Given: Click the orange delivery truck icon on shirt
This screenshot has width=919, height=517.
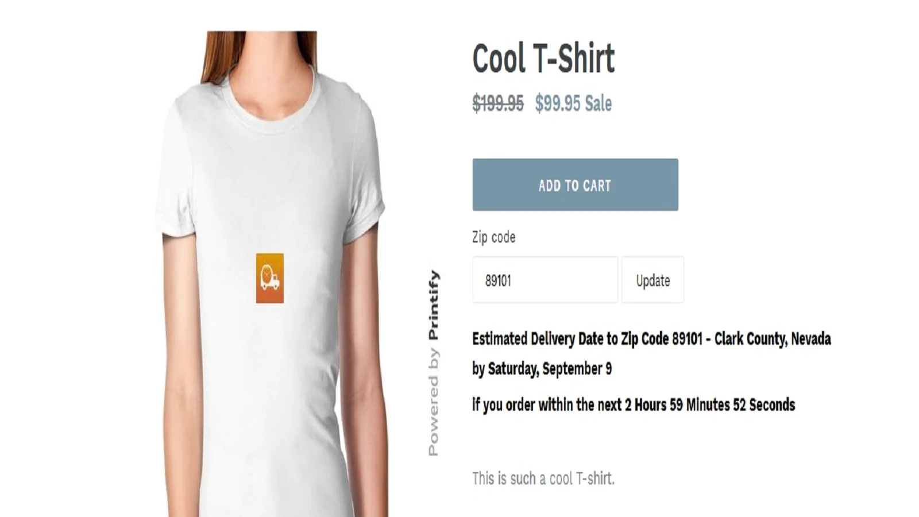Looking at the screenshot, I should 269,278.
